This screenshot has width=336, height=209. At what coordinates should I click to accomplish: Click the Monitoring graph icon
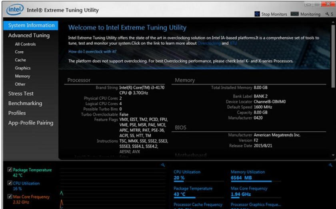294,14
